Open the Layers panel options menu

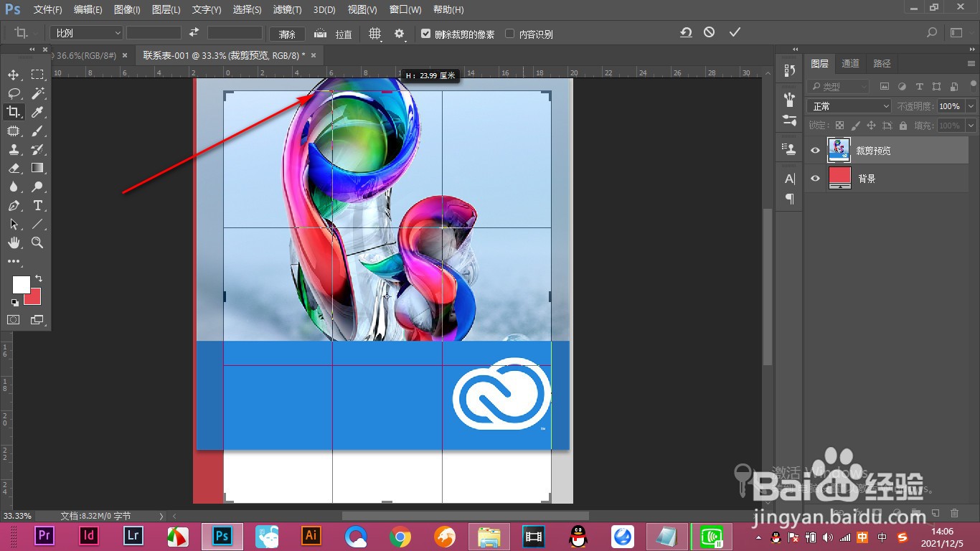click(971, 63)
